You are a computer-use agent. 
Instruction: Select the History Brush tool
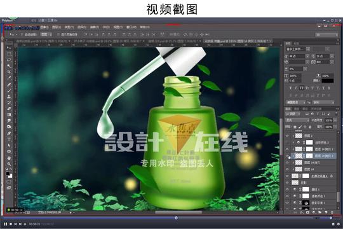coord(9,102)
